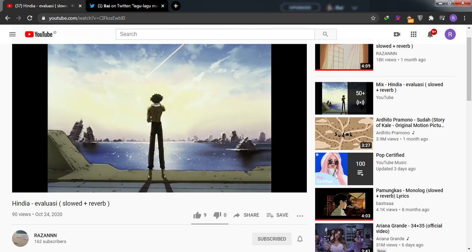Toggle the channel notification bell
Image resolution: width=472 pixels, height=252 pixels.
tap(300, 239)
